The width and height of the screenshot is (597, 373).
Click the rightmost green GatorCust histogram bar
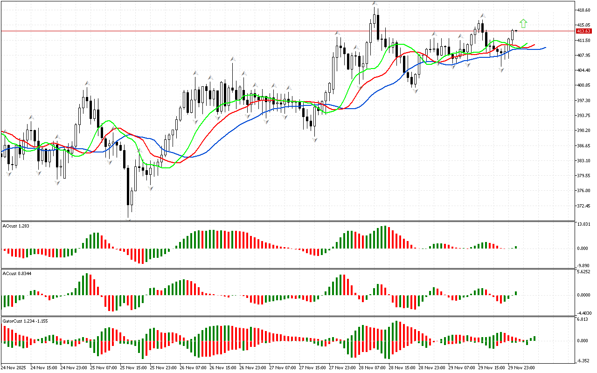535,338
